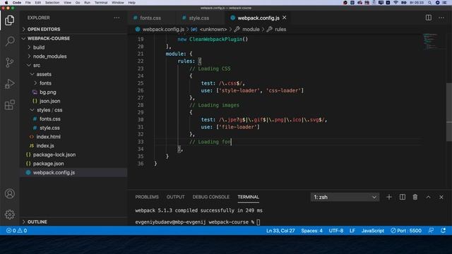Image resolution: width=452 pixels, height=254 pixels.
Task: Select the TERMINAL panel tab
Action: pyautogui.click(x=248, y=197)
